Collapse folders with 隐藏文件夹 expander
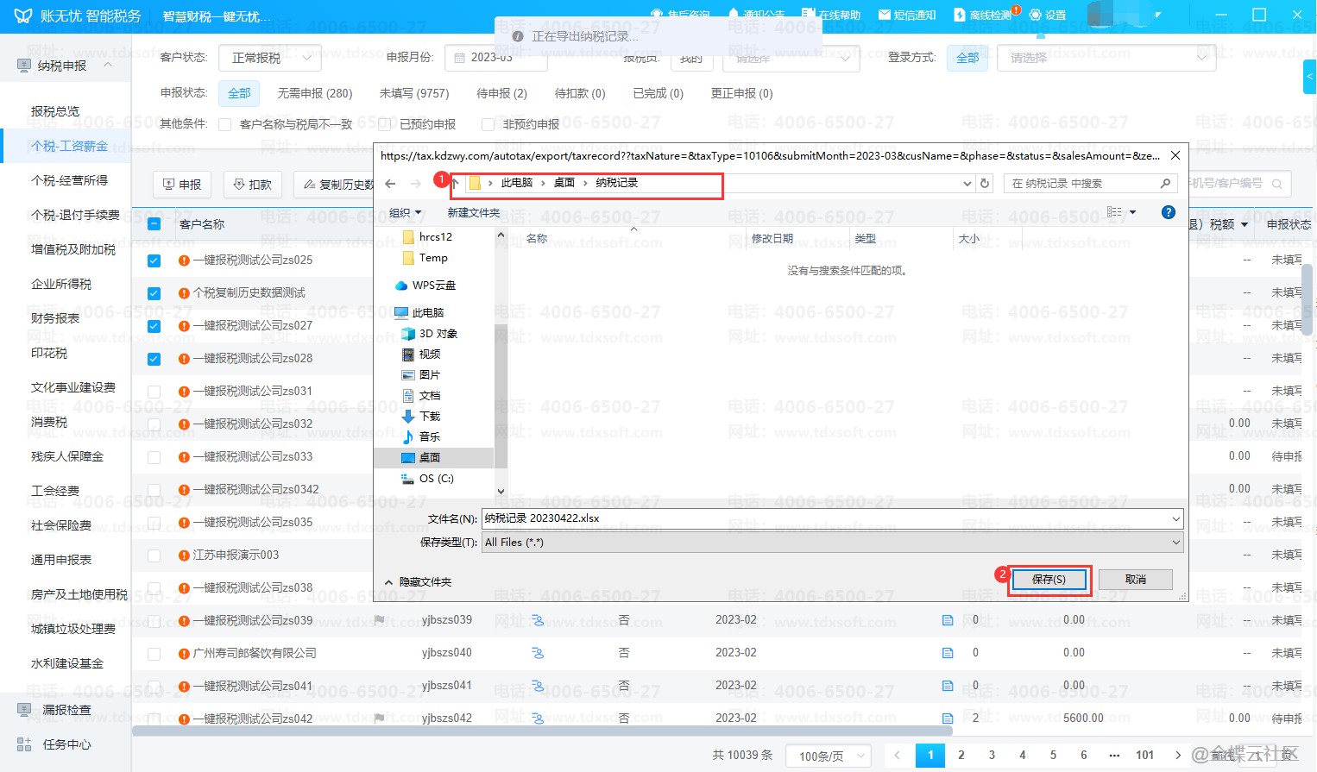 pos(419,582)
